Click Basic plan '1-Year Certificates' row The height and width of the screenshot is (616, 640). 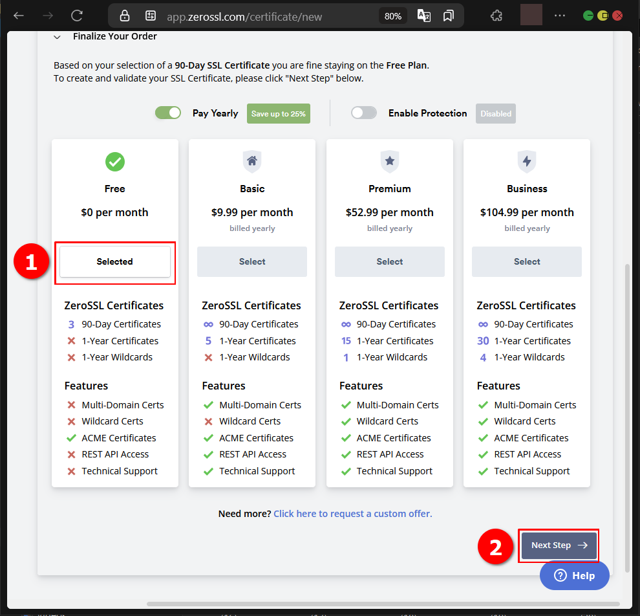(250, 341)
